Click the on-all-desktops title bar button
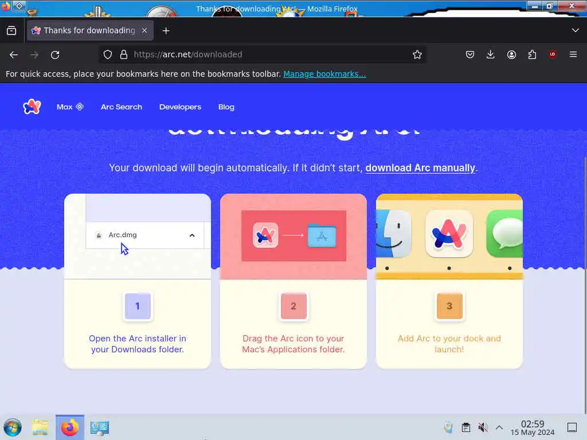Screen dimensions: 587x440 click(x=19, y=6)
